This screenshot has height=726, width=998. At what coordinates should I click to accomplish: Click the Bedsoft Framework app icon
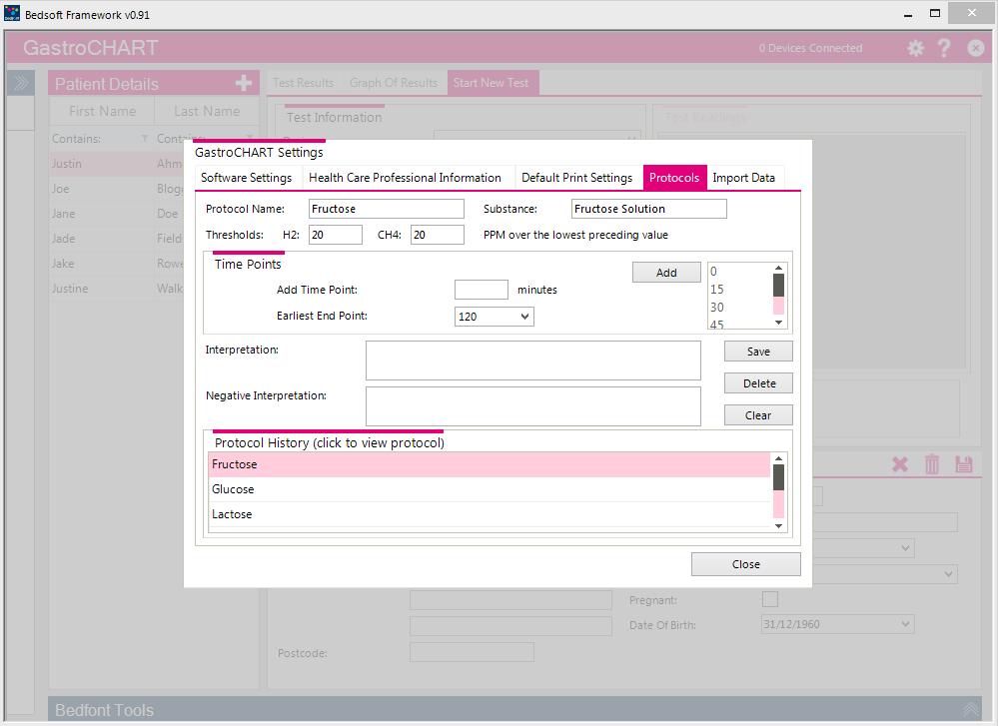click(11, 13)
